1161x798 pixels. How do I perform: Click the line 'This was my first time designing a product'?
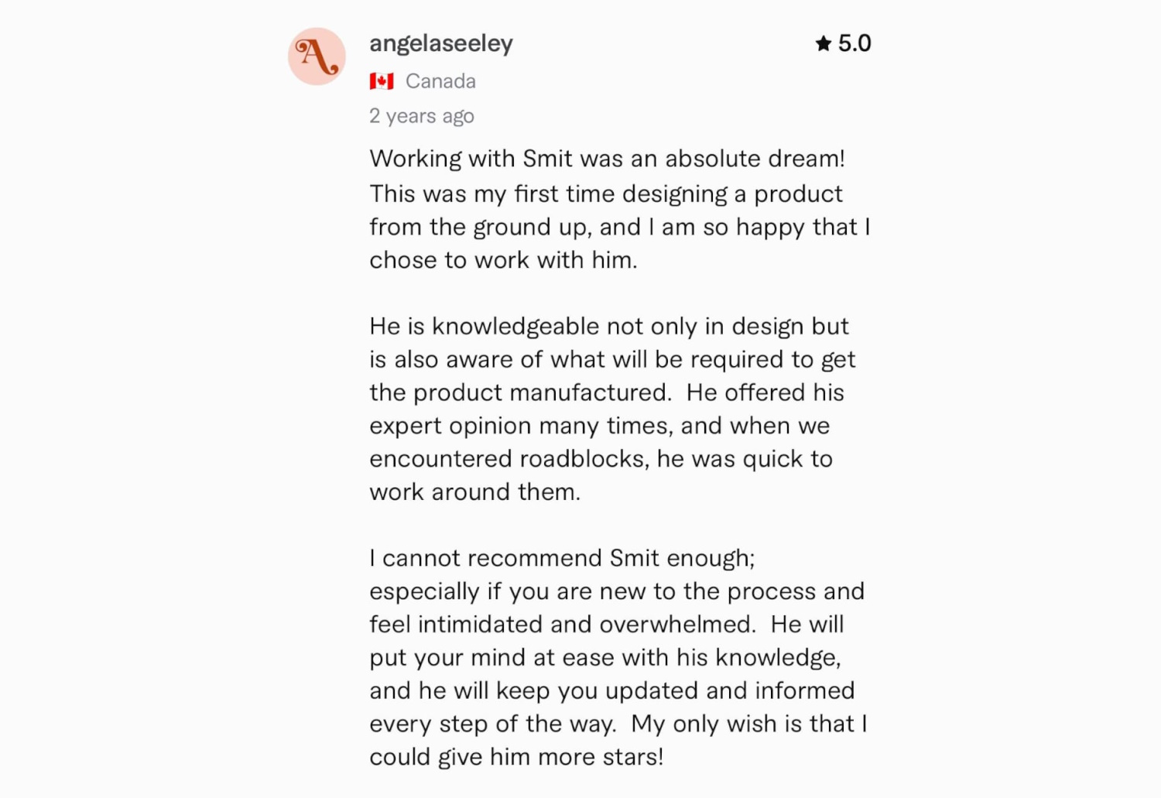tap(606, 194)
